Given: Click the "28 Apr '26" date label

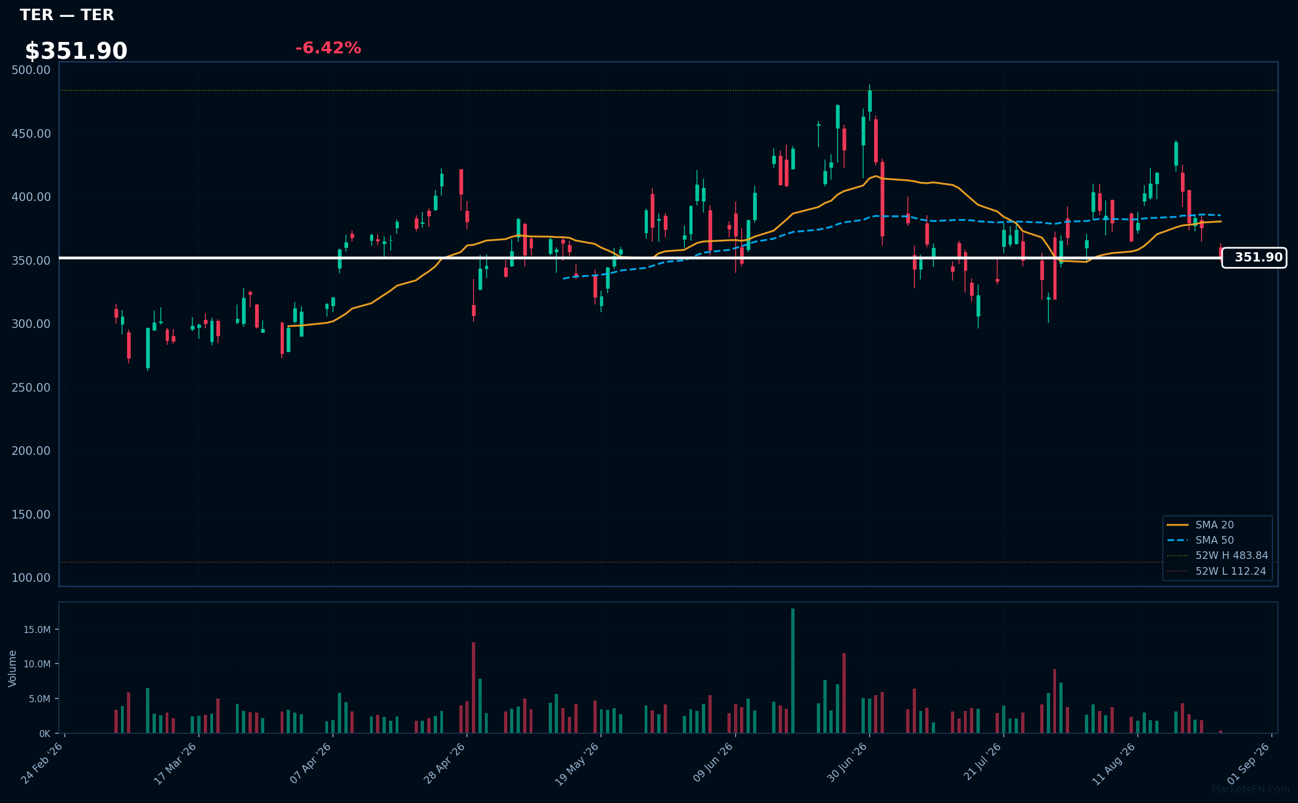Looking at the screenshot, I should click(444, 763).
